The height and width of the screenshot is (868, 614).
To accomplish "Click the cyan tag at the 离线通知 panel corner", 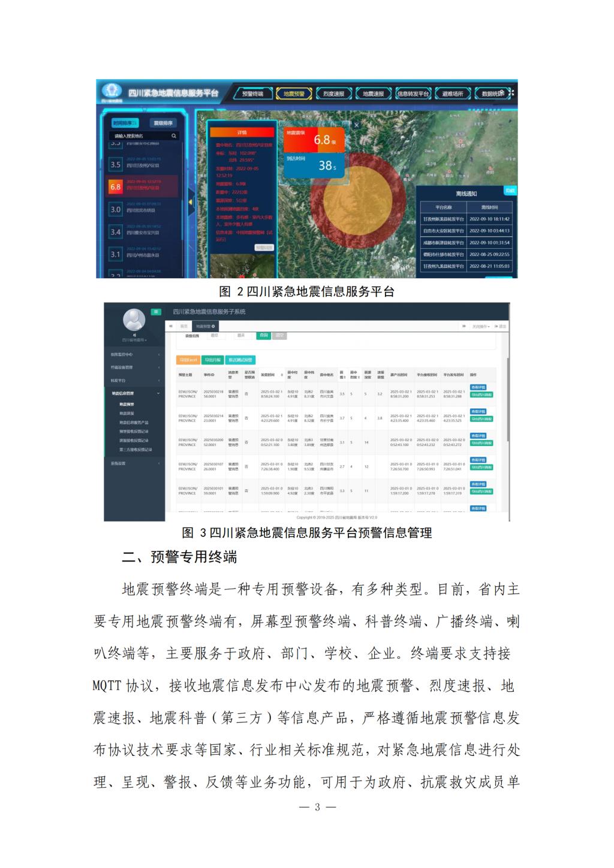I will click(x=509, y=190).
